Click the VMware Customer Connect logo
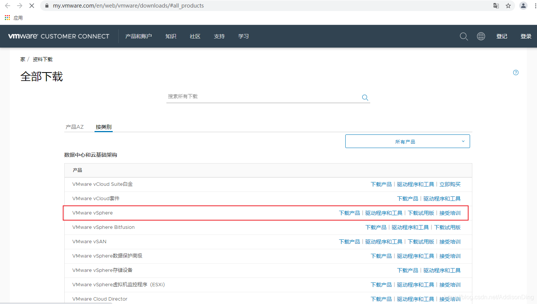 pos(59,36)
